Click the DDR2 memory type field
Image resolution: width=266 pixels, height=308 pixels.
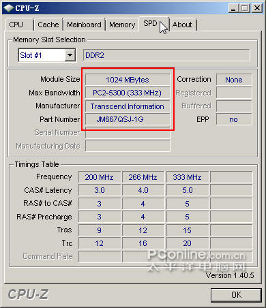166,55
